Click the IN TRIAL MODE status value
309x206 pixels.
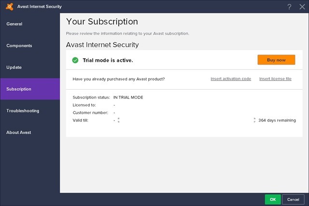coord(128,97)
